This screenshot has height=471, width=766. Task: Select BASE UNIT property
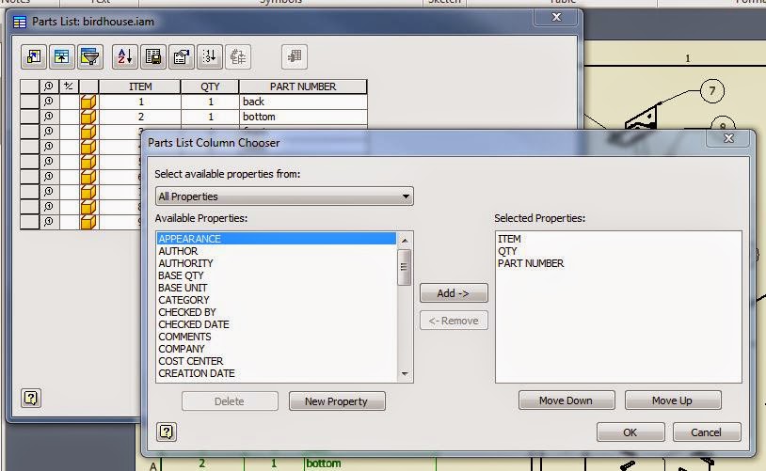click(x=277, y=288)
